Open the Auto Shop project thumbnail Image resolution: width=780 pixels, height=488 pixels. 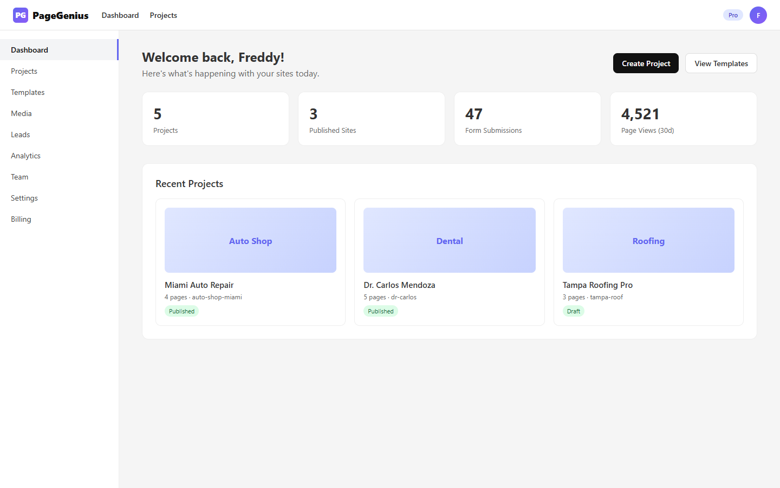coord(250,240)
